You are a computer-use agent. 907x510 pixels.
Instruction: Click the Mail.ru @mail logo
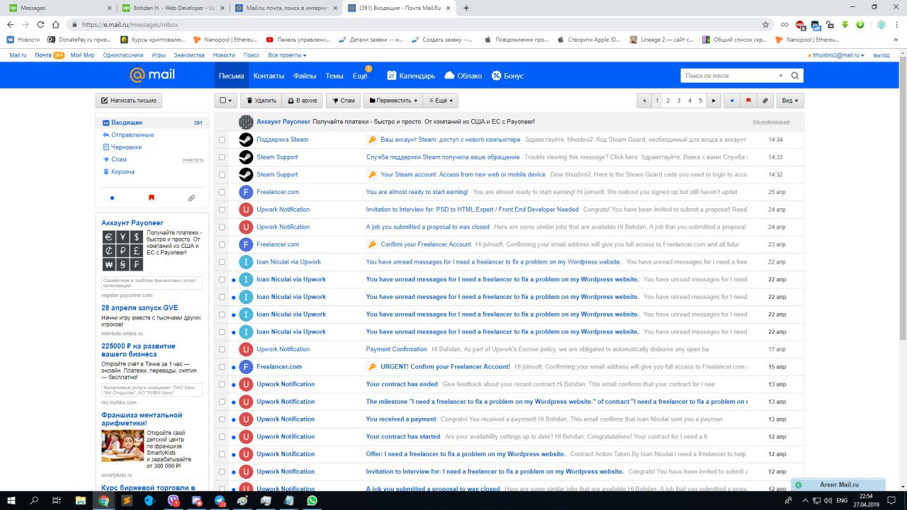click(152, 75)
